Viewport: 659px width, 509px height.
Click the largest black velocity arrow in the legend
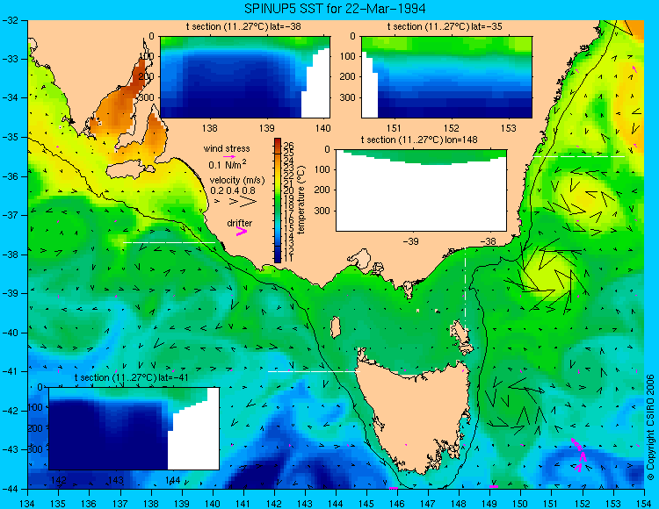coord(249,202)
